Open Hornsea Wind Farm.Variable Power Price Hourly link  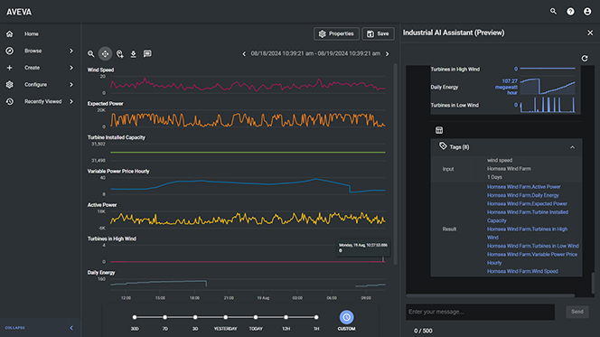532,258
